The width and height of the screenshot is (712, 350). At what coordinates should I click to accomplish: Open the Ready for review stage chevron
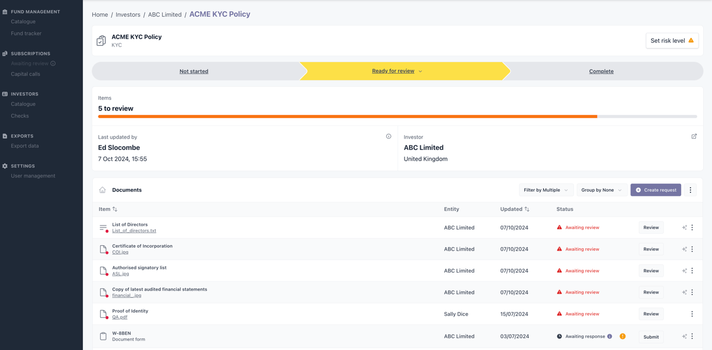click(x=420, y=71)
